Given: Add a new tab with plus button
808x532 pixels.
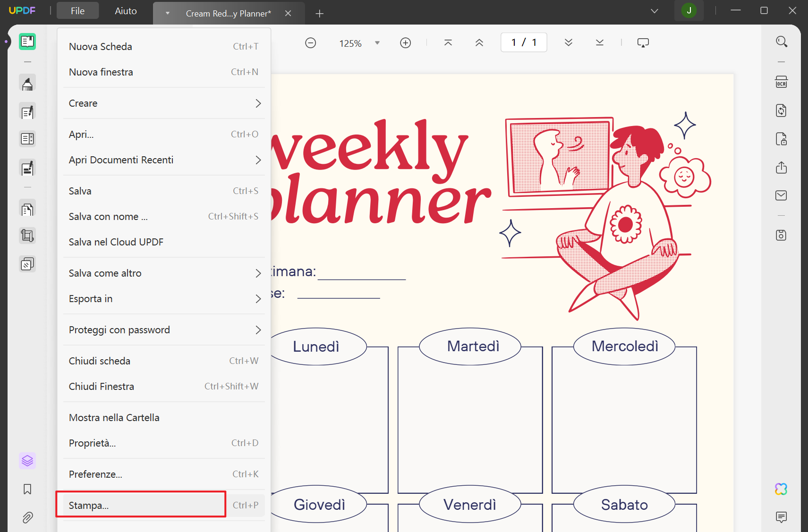Looking at the screenshot, I should [320, 14].
